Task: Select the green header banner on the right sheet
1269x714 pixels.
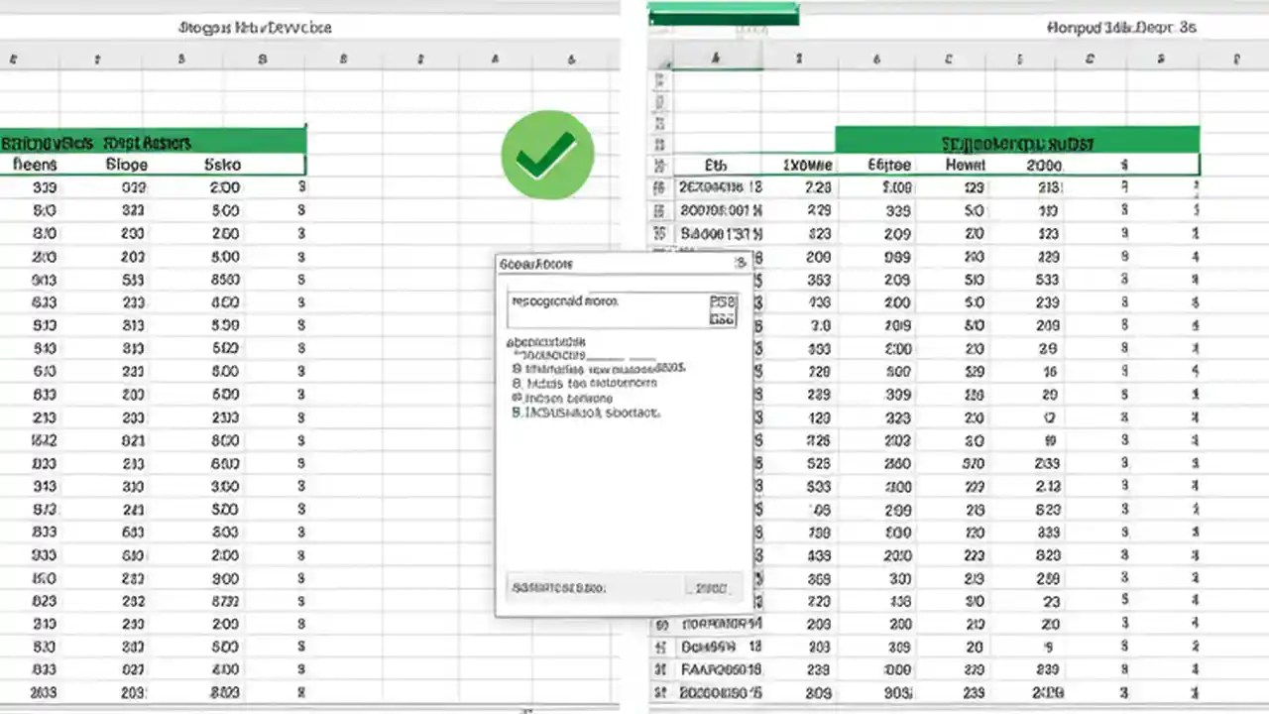Action: click(1019, 142)
